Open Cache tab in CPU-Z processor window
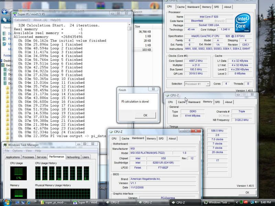The height and width of the screenshot is (206, 275). click(181, 7)
